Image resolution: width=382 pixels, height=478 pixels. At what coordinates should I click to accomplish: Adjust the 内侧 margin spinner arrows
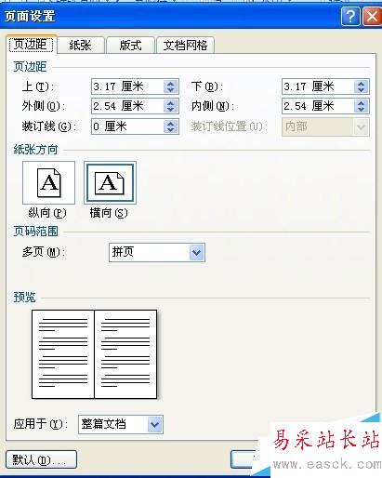[362, 106]
